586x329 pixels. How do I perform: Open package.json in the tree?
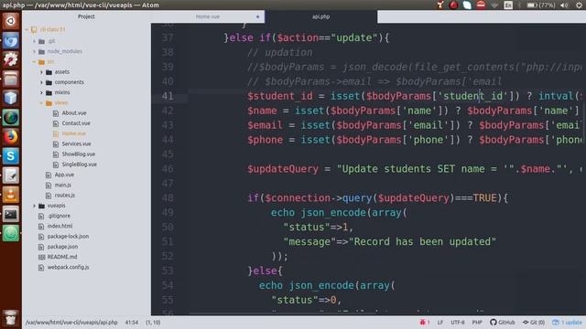[x=62, y=247]
